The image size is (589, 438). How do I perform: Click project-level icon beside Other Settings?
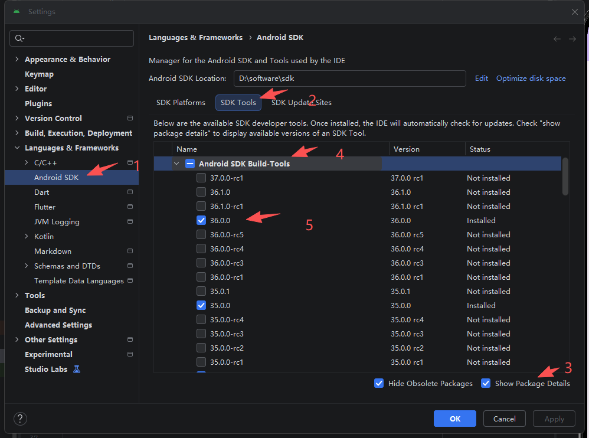coord(130,339)
